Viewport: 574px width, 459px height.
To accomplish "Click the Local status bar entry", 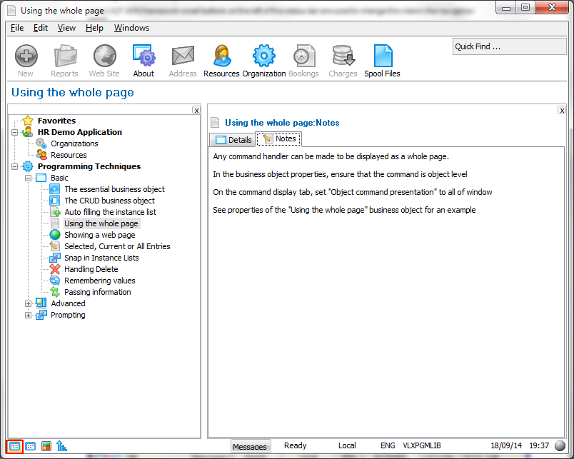I will 347,445.
